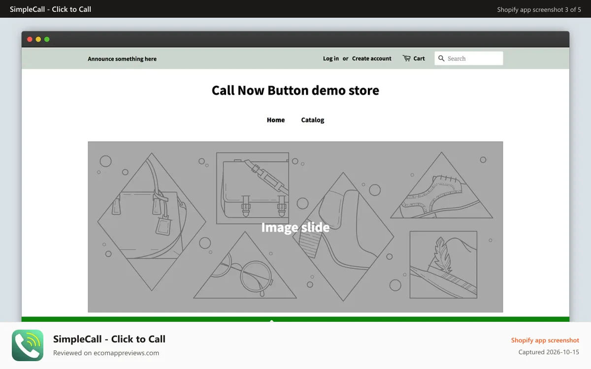Click the green maximize window dot

(47, 39)
